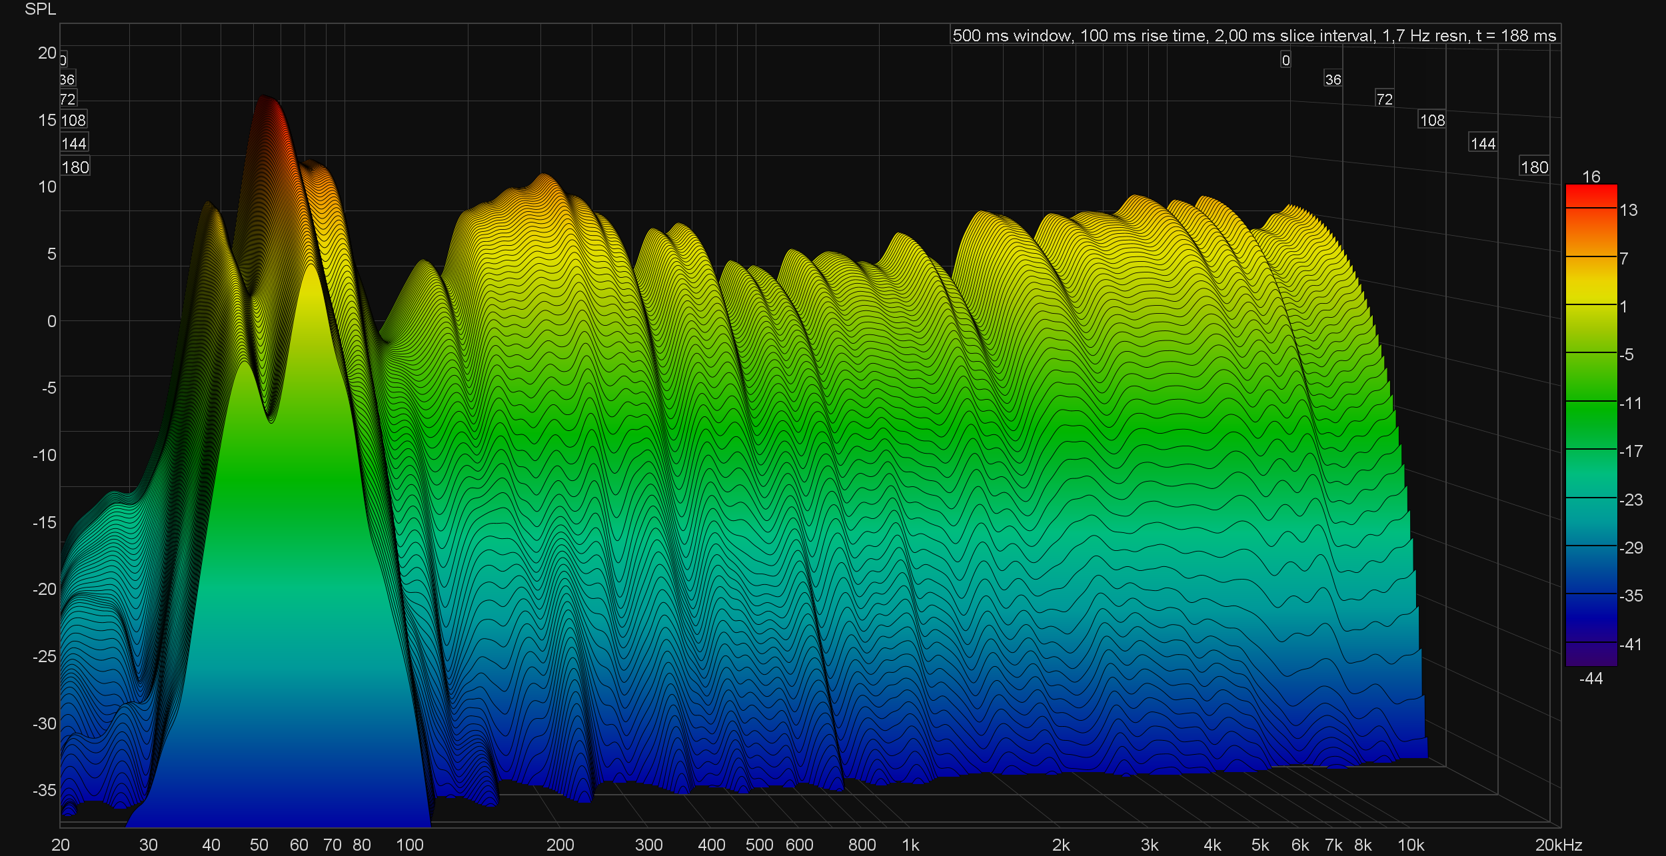The height and width of the screenshot is (856, 1666).
Task: Click the right-side 144 ms time label
Action: click(x=1483, y=143)
